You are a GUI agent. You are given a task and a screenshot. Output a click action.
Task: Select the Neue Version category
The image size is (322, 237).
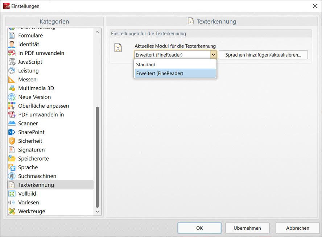click(x=50, y=97)
